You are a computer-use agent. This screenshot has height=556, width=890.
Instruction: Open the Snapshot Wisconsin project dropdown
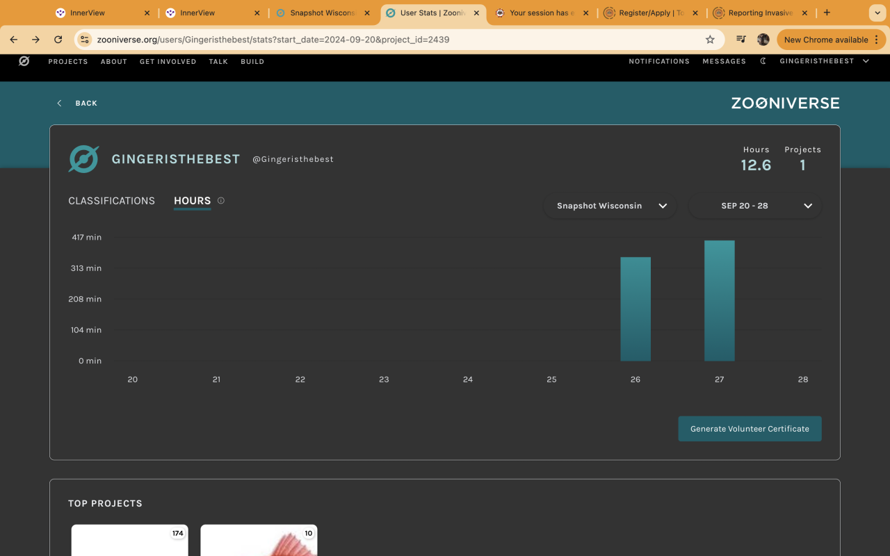pos(610,206)
